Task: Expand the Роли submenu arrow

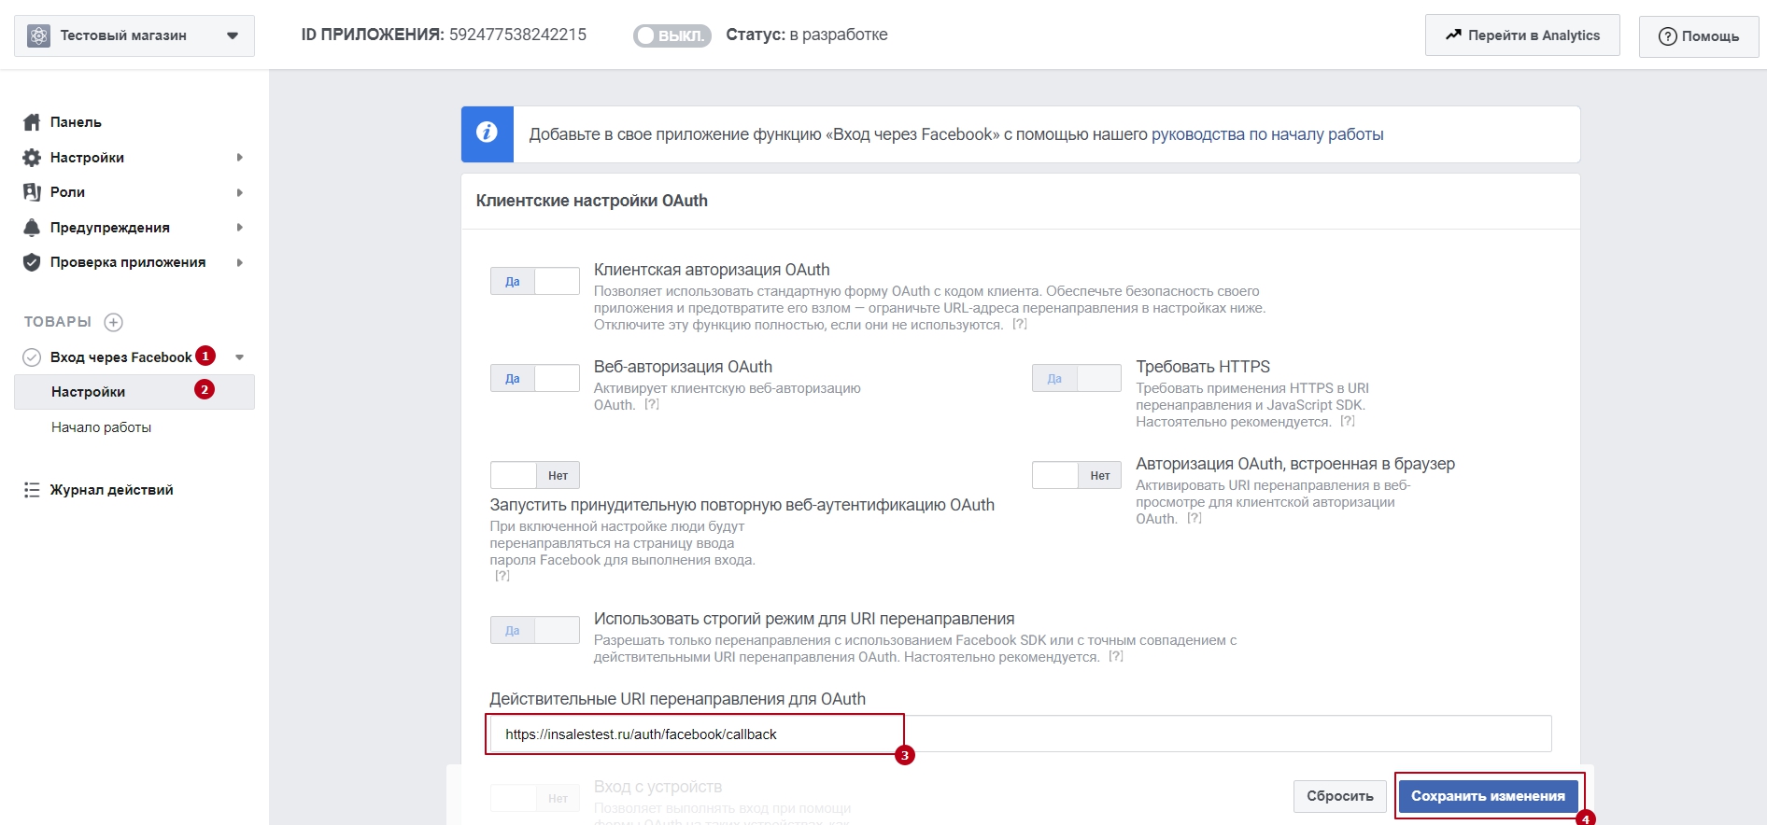Action: click(240, 192)
